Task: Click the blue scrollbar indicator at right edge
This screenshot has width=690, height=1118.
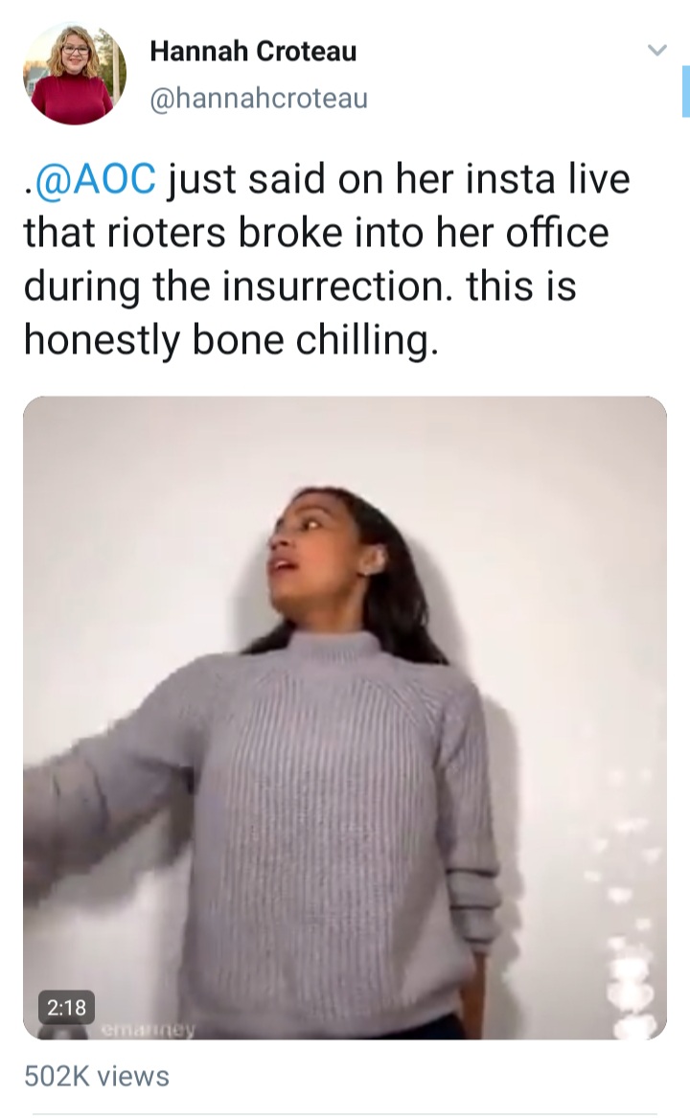Action: pyautogui.click(x=686, y=91)
